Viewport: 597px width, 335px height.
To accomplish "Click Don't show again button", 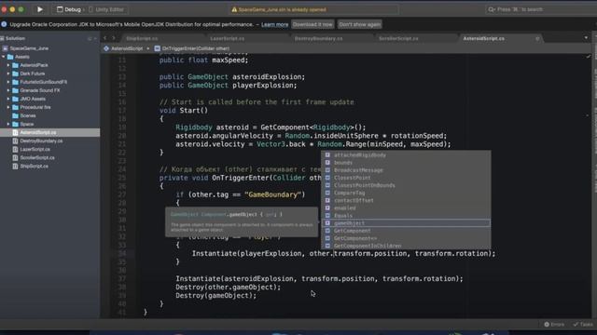I will coord(360,24).
